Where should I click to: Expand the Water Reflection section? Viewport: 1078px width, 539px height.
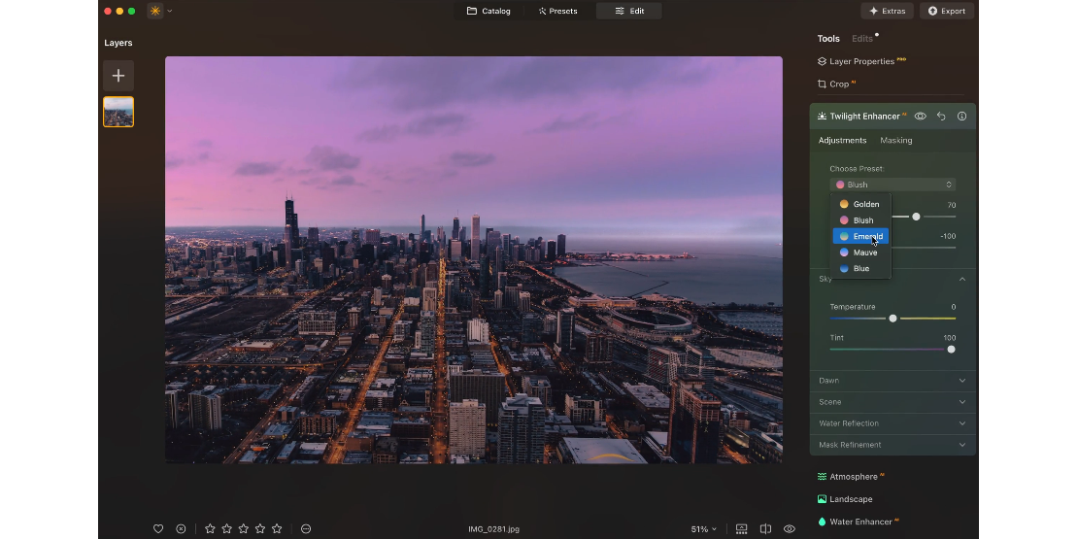pyautogui.click(x=893, y=423)
